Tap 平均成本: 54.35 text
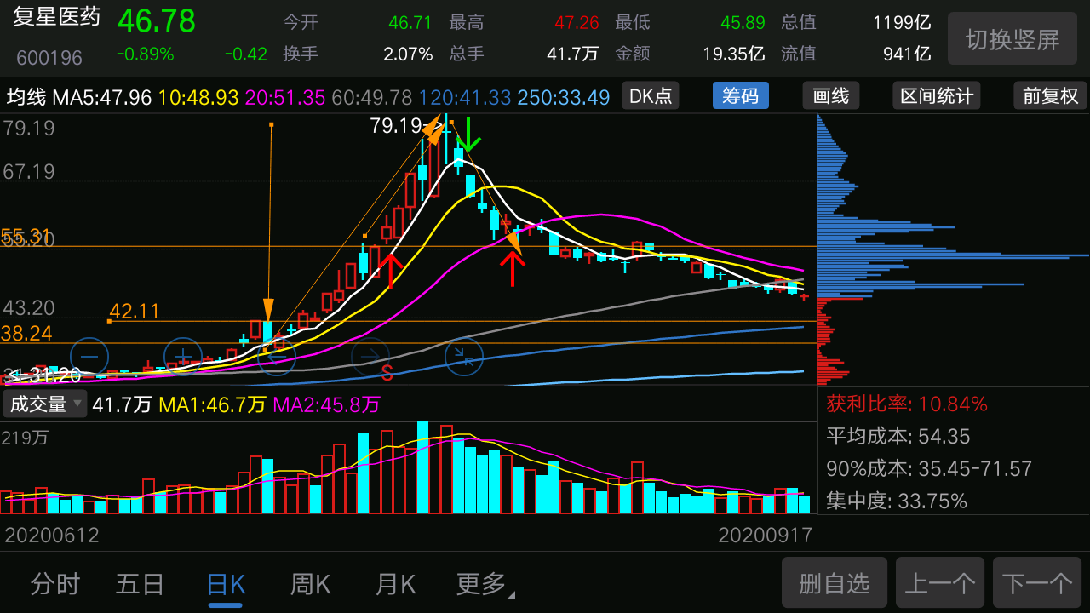The width and height of the screenshot is (1090, 613). click(898, 436)
